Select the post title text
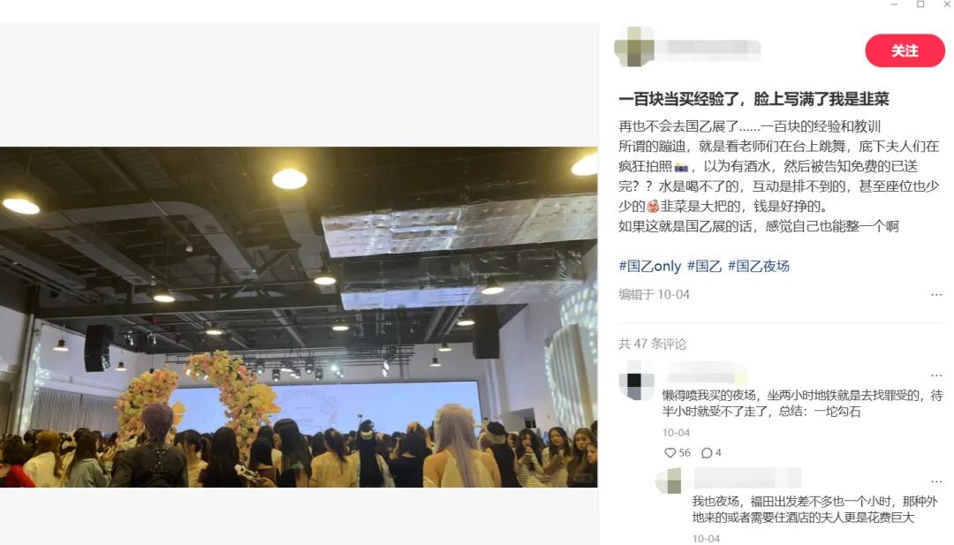954x545 pixels. click(753, 99)
